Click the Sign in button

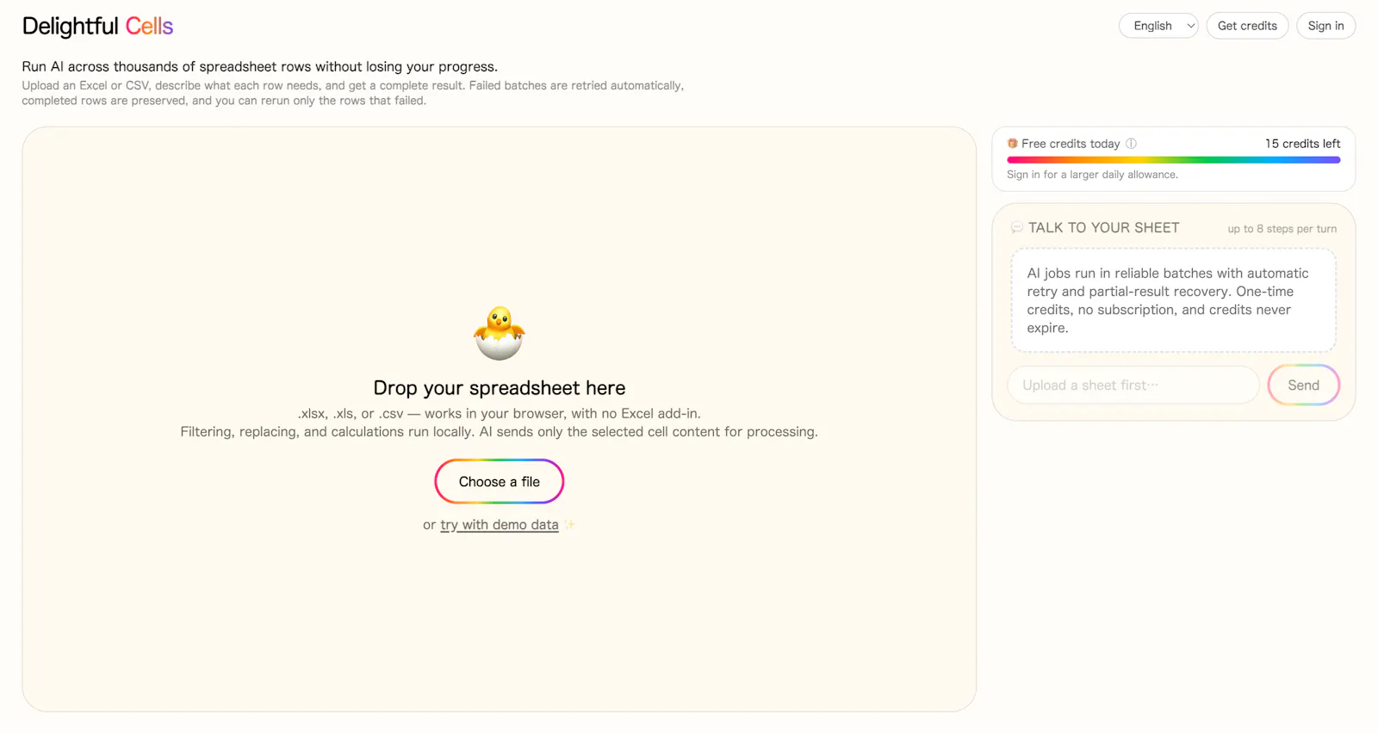click(1325, 26)
